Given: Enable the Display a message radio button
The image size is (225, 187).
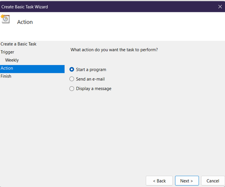Looking at the screenshot, I should coord(72,89).
